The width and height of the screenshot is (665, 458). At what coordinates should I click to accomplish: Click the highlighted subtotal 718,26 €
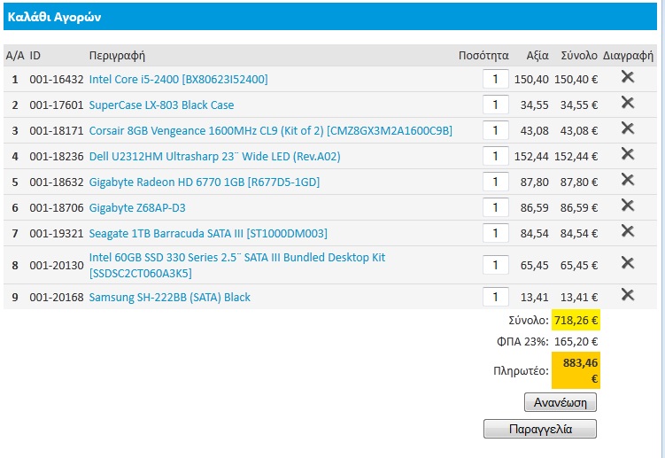(x=576, y=320)
